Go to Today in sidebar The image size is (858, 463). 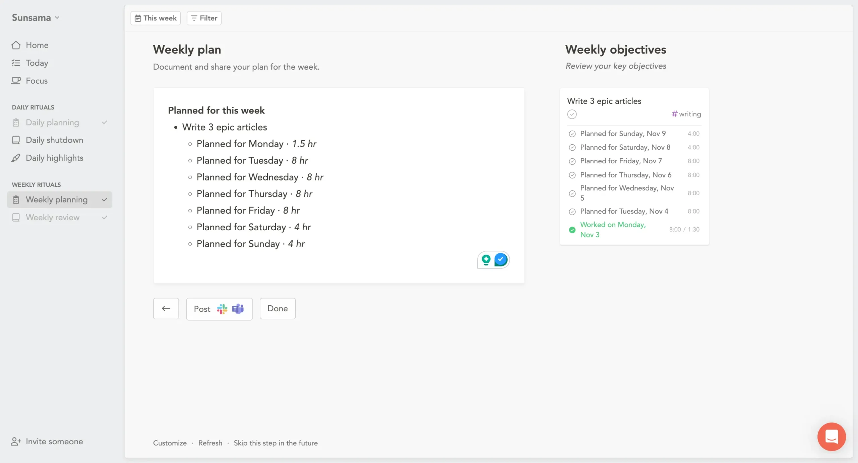pyautogui.click(x=37, y=63)
